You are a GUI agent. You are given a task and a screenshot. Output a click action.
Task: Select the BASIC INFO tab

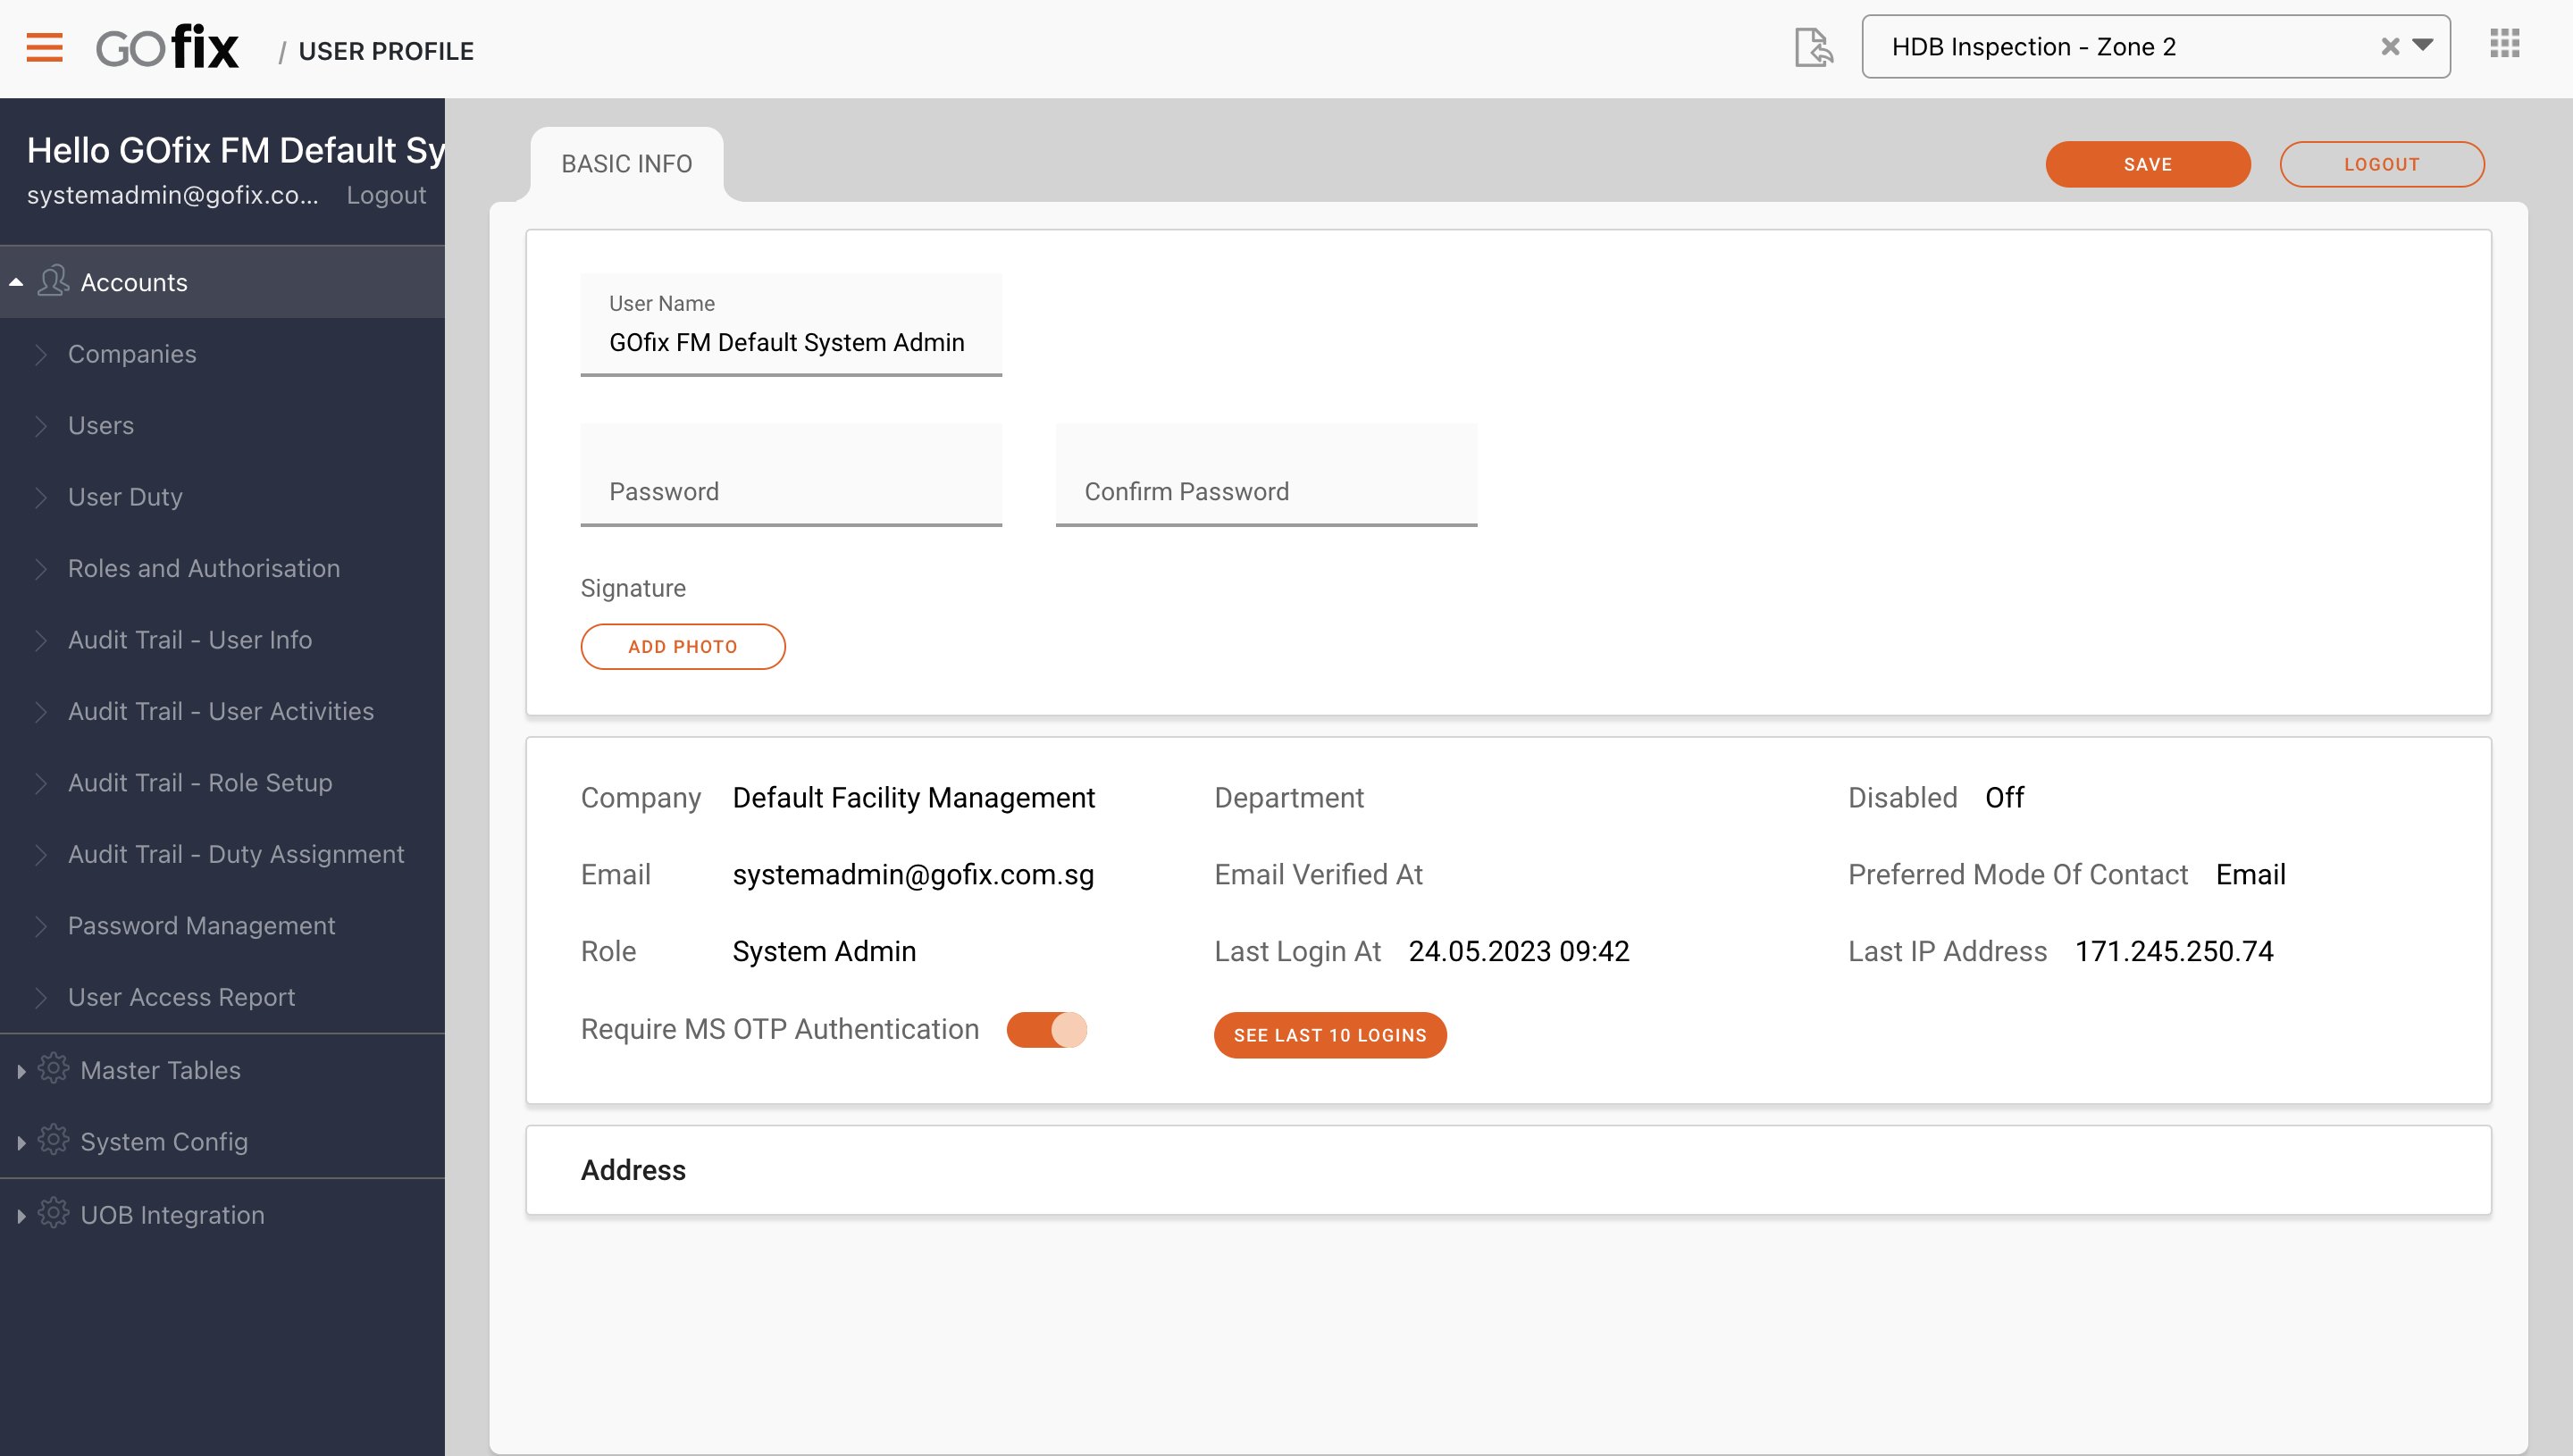click(x=626, y=163)
